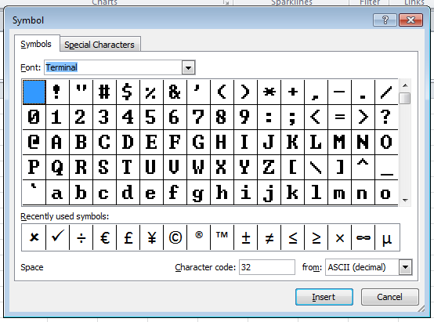Choose the left square bracket cell

pos(292,167)
